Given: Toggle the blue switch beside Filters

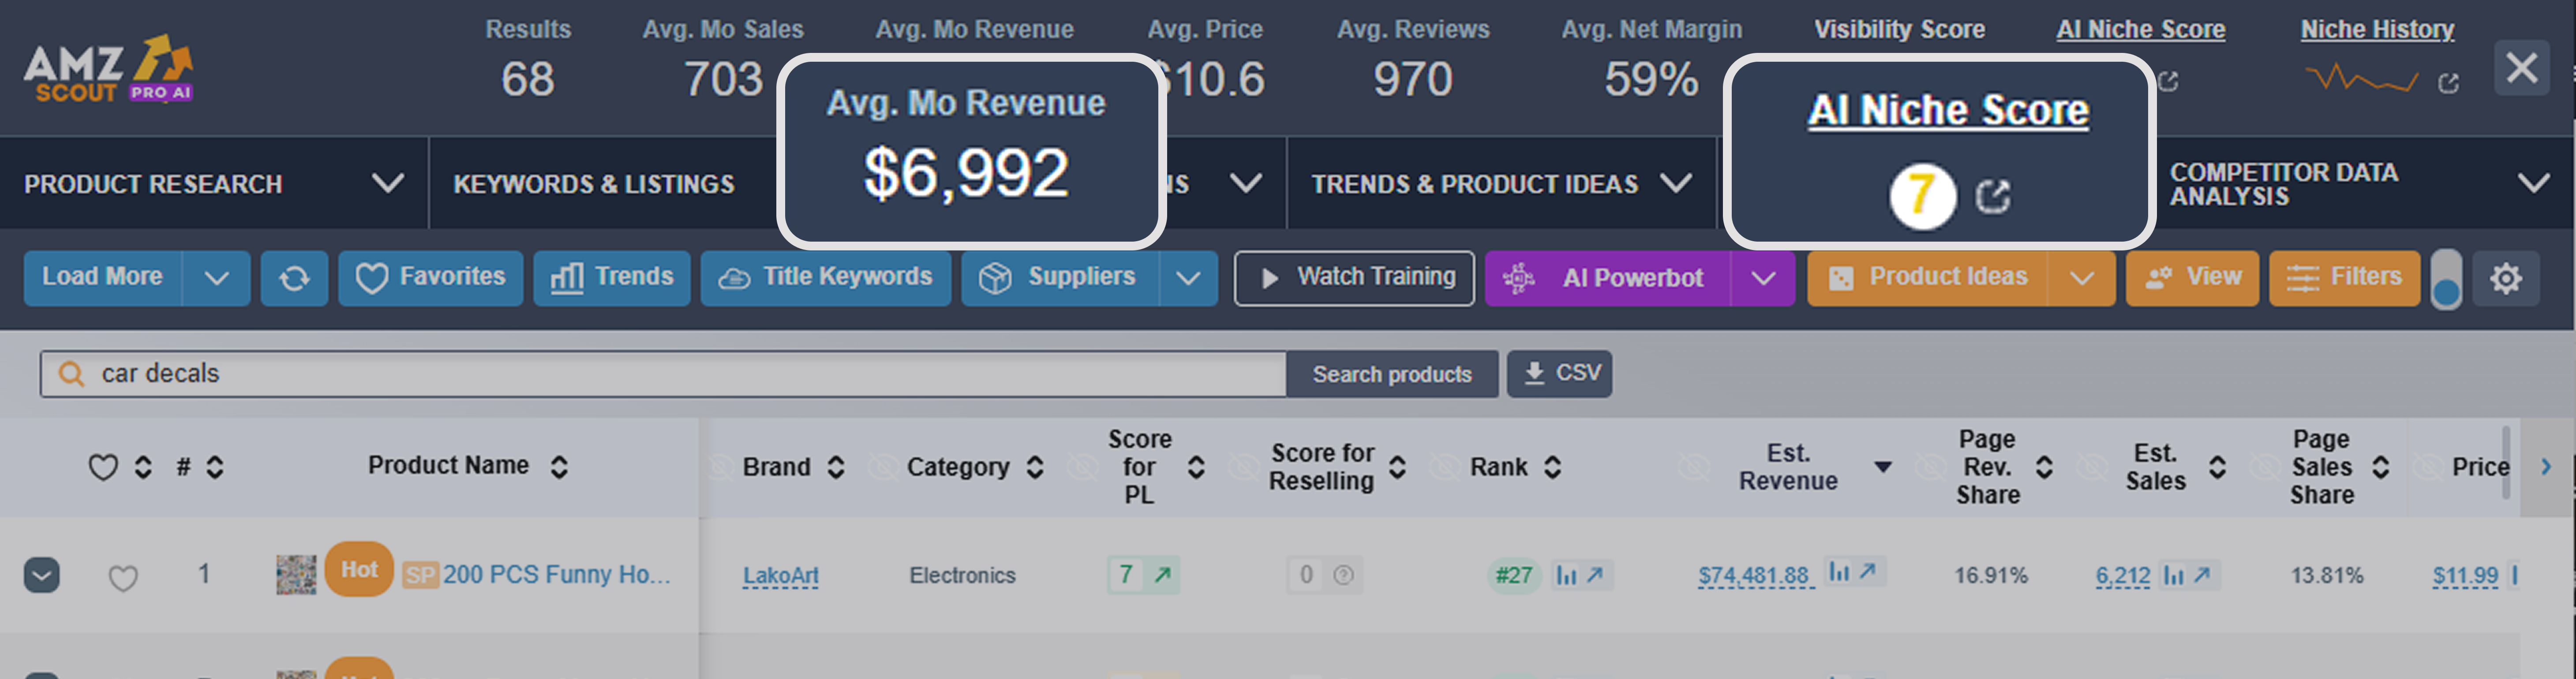Looking at the screenshot, I should [x=2446, y=280].
